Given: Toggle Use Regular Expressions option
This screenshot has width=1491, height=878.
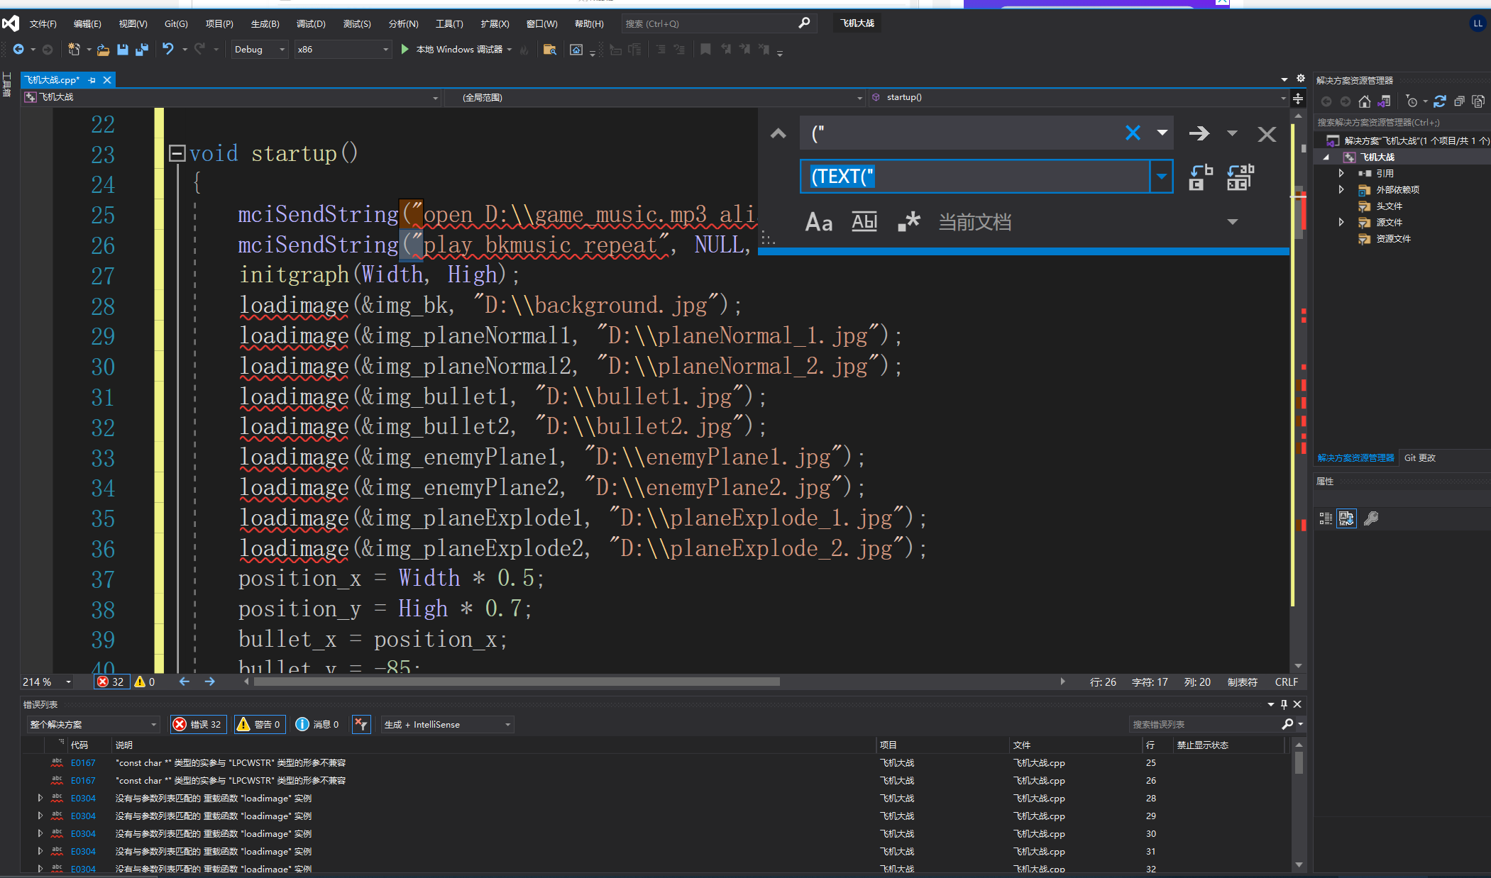Looking at the screenshot, I should pos(908,222).
